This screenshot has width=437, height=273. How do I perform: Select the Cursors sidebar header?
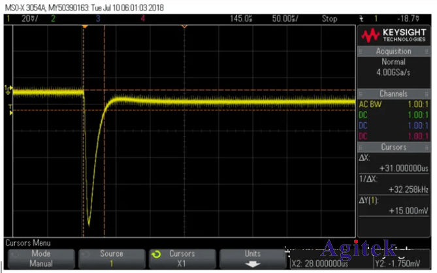(x=394, y=148)
